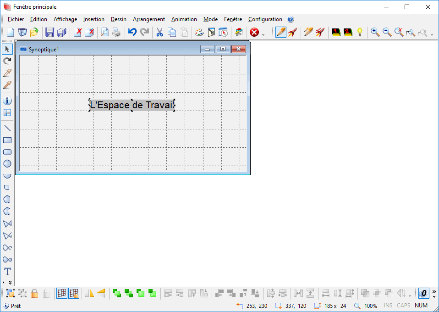Maximize the Synoptique1 window
This screenshot has width=439, height=312.
(223, 49)
